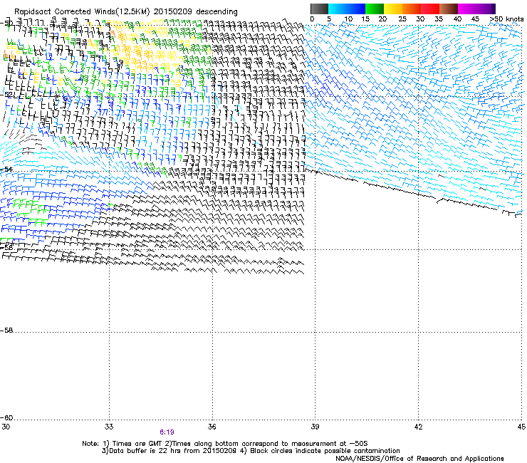Click the longitude label '36'
Image resolution: width=527 pixels, height=463 pixels.
[212, 427]
